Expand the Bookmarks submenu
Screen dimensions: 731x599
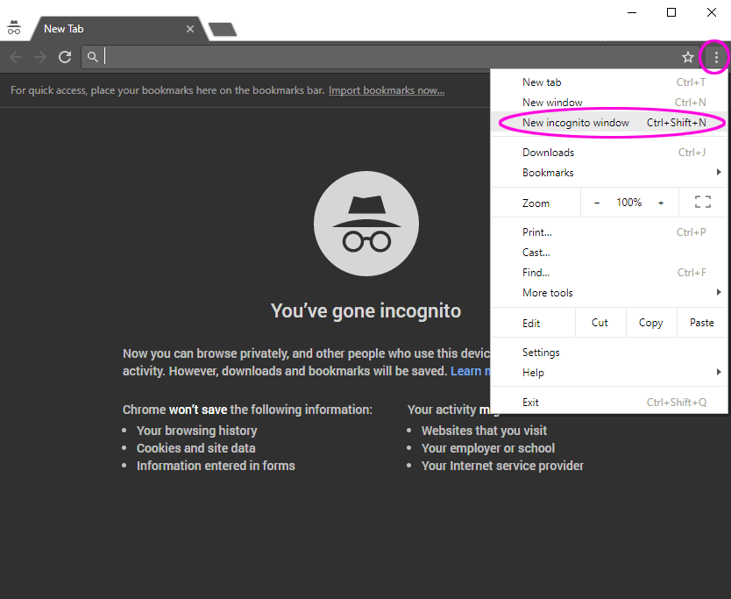click(x=548, y=172)
